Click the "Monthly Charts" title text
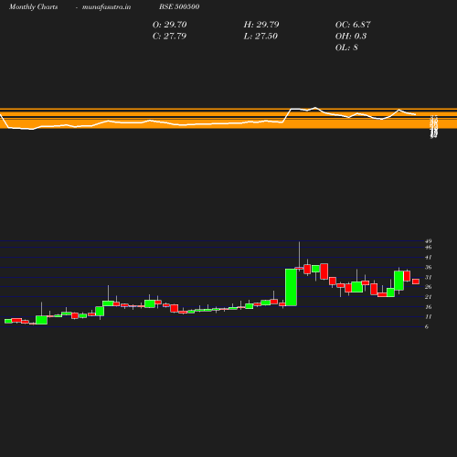 [x=33, y=6]
